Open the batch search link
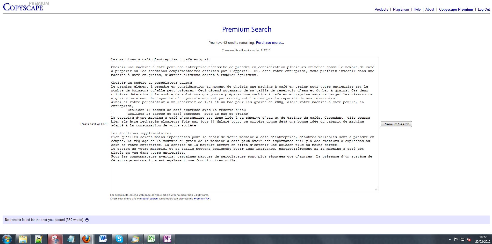 click(150, 199)
